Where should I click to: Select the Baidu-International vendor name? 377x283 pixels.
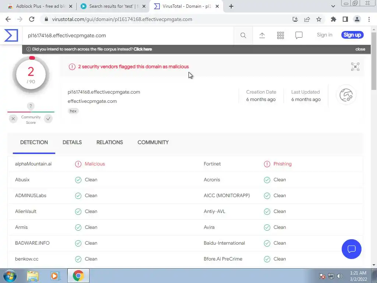click(224, 243)
